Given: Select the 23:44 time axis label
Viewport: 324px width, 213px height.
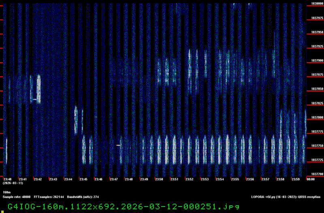Looking at the screenshot, I should click(x=68, y=179).
